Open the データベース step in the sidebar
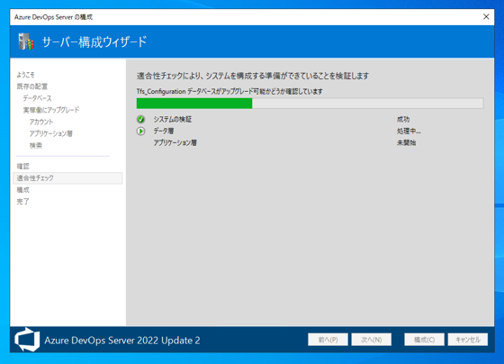The image size is (504, 364). coord(37,98)
